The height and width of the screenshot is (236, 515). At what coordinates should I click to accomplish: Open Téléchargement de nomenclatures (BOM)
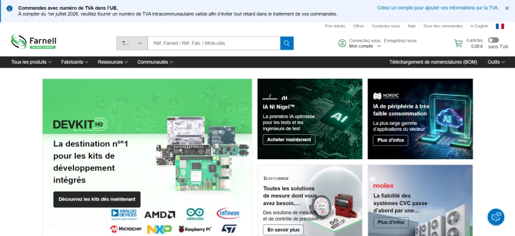[433, 62]
